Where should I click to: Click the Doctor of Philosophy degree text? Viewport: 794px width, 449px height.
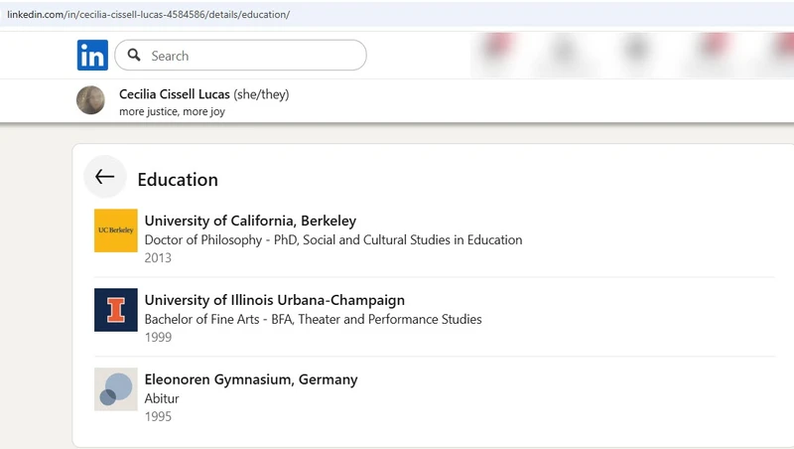click(333, 239)
